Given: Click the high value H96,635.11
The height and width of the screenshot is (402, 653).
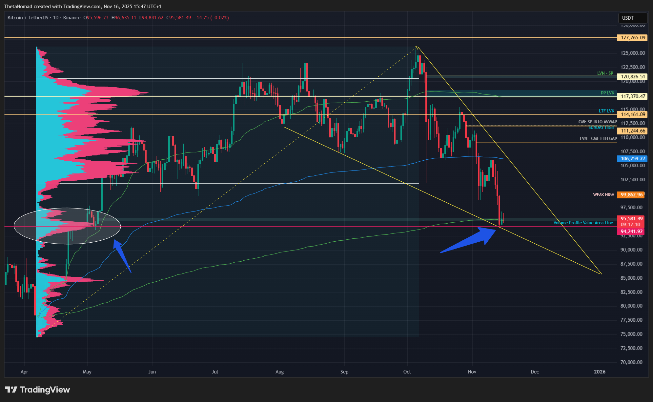Looking at the screenshot, I should pyautogui.click(x=124, y=18).
